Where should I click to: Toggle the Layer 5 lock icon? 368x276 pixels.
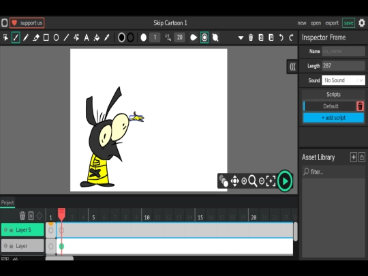pos(11,230)
